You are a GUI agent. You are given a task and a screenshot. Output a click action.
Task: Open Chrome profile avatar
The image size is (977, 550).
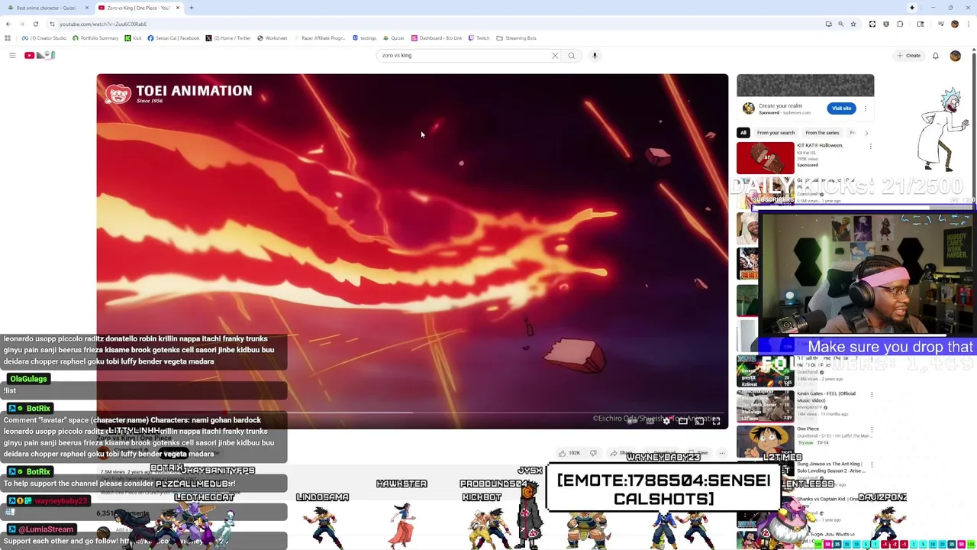point(954,24)
